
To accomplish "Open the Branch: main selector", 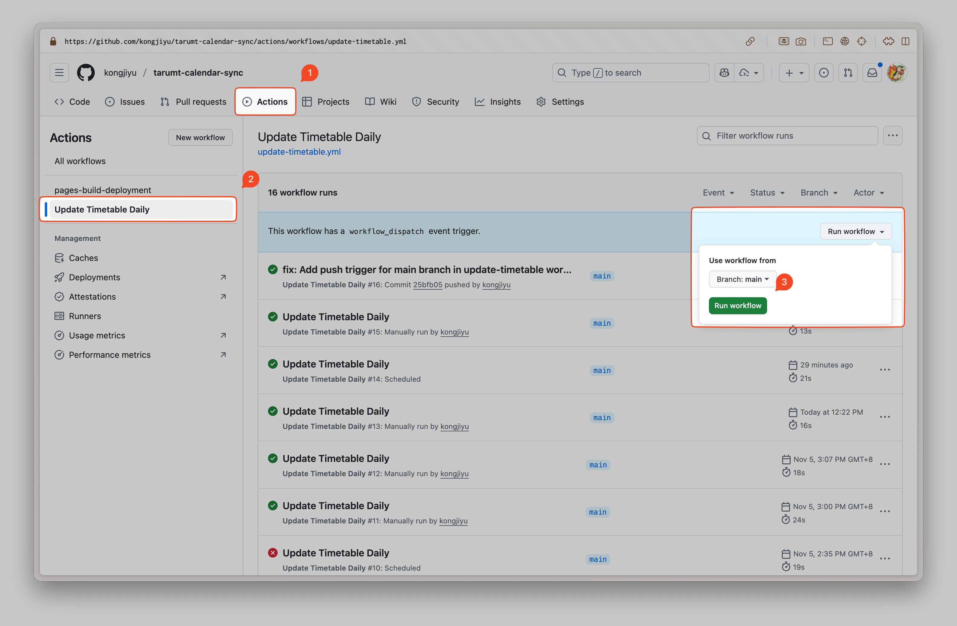I will click(742, 279).
